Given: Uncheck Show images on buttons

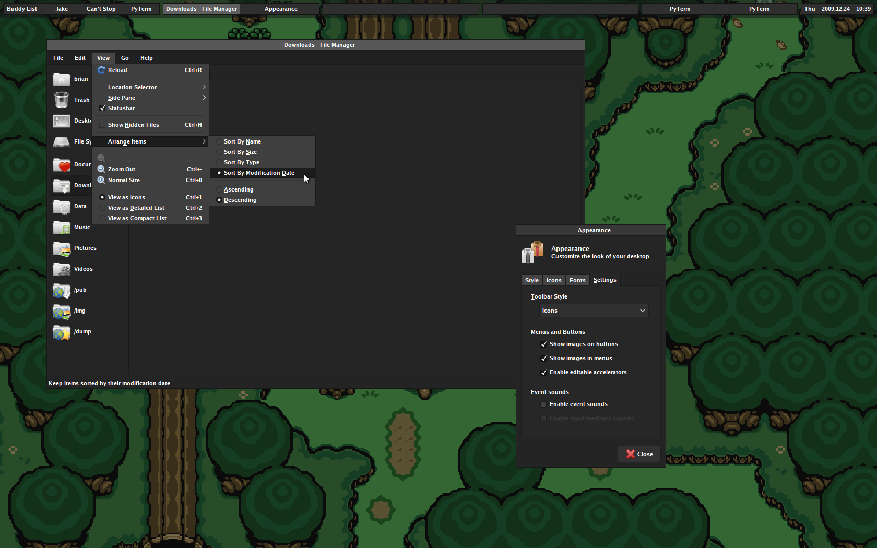Looking at the screenshot, I should point(543,344).
